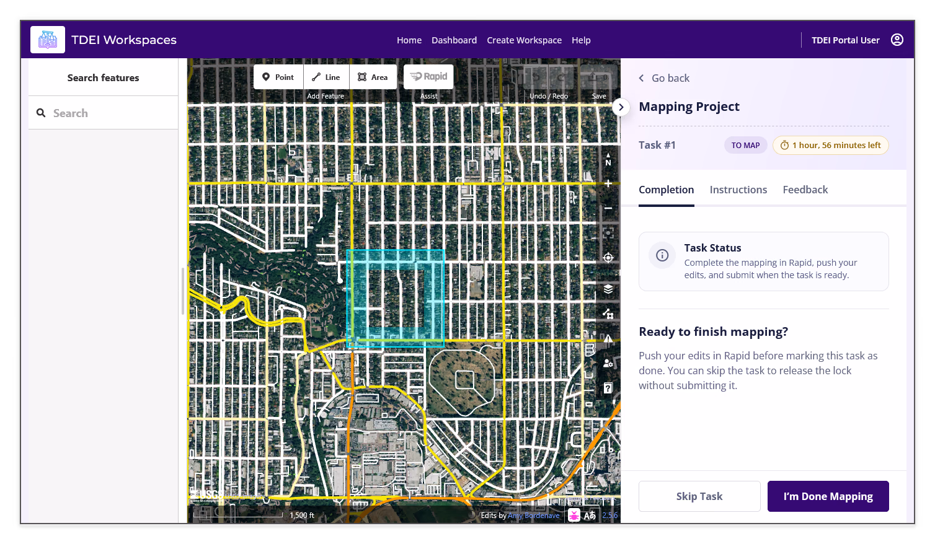
Task: Open the map data panel icon
Action: coord(608,314)
